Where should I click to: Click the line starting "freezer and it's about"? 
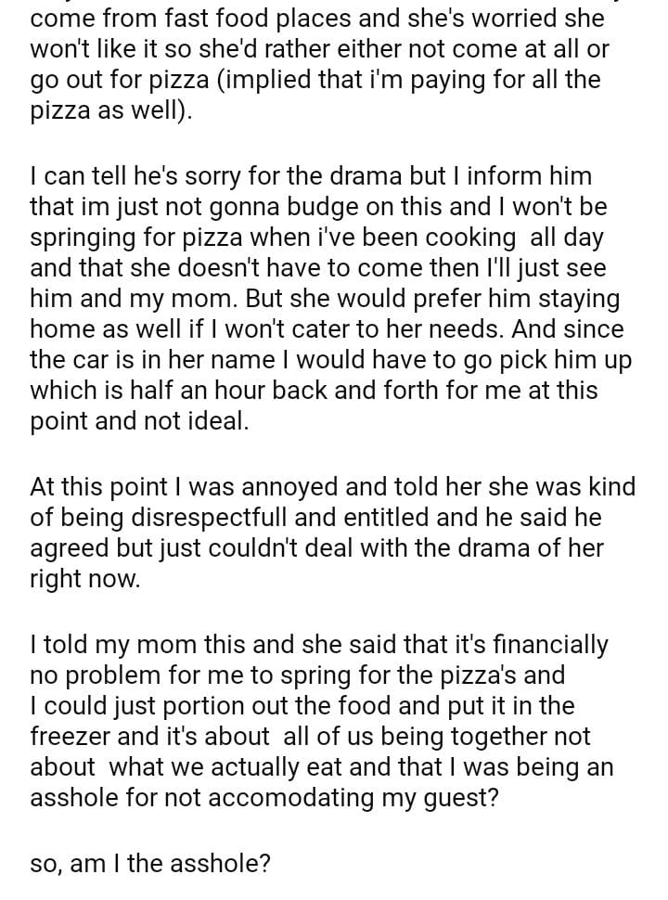tap(311, 737)
